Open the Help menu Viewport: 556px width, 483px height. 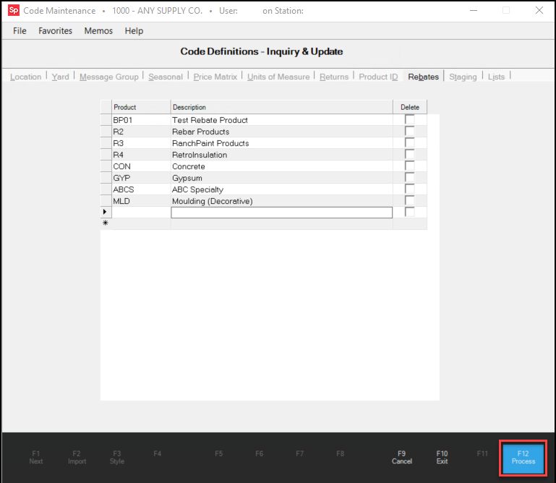point(134,31)
